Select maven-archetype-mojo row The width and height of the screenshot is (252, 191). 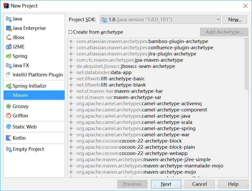point(136,172)
